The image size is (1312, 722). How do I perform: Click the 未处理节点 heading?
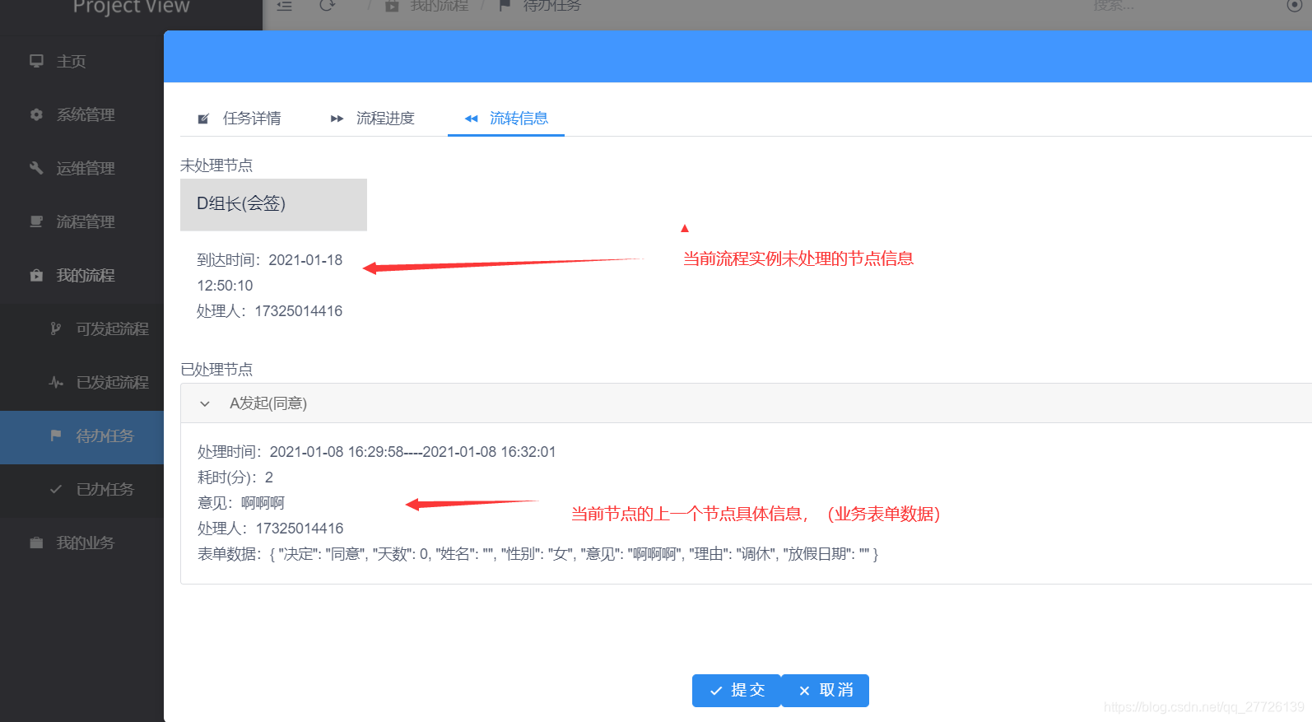point(216,165)
